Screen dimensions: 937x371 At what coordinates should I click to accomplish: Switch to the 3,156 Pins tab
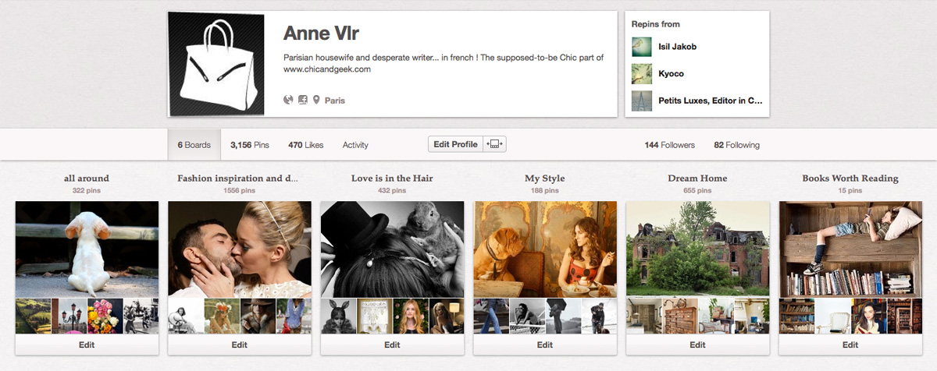[249, 145]
